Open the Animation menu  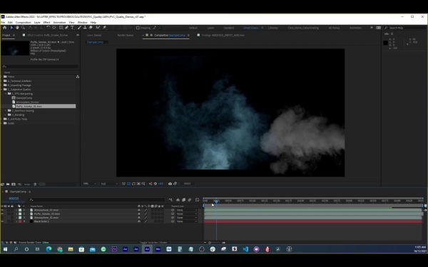(59, 22)
